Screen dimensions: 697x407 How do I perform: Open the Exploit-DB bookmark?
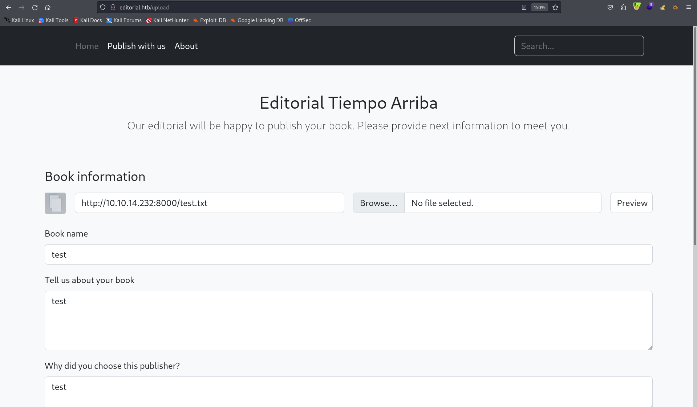(210, 20)
